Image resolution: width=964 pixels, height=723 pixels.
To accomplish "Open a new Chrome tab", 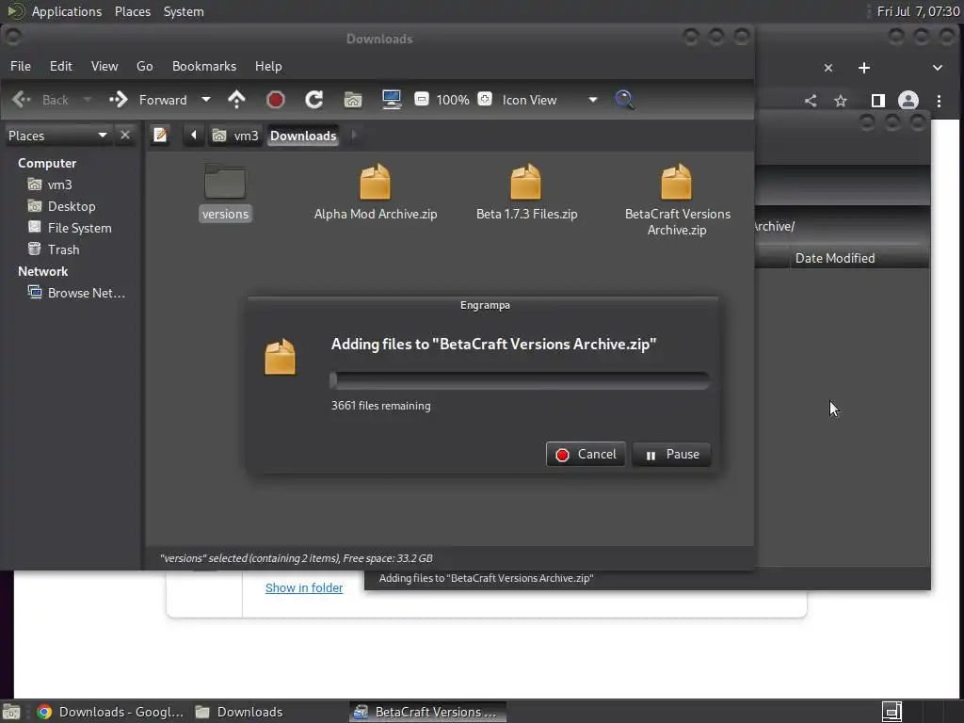I will [x=864, y=68].
